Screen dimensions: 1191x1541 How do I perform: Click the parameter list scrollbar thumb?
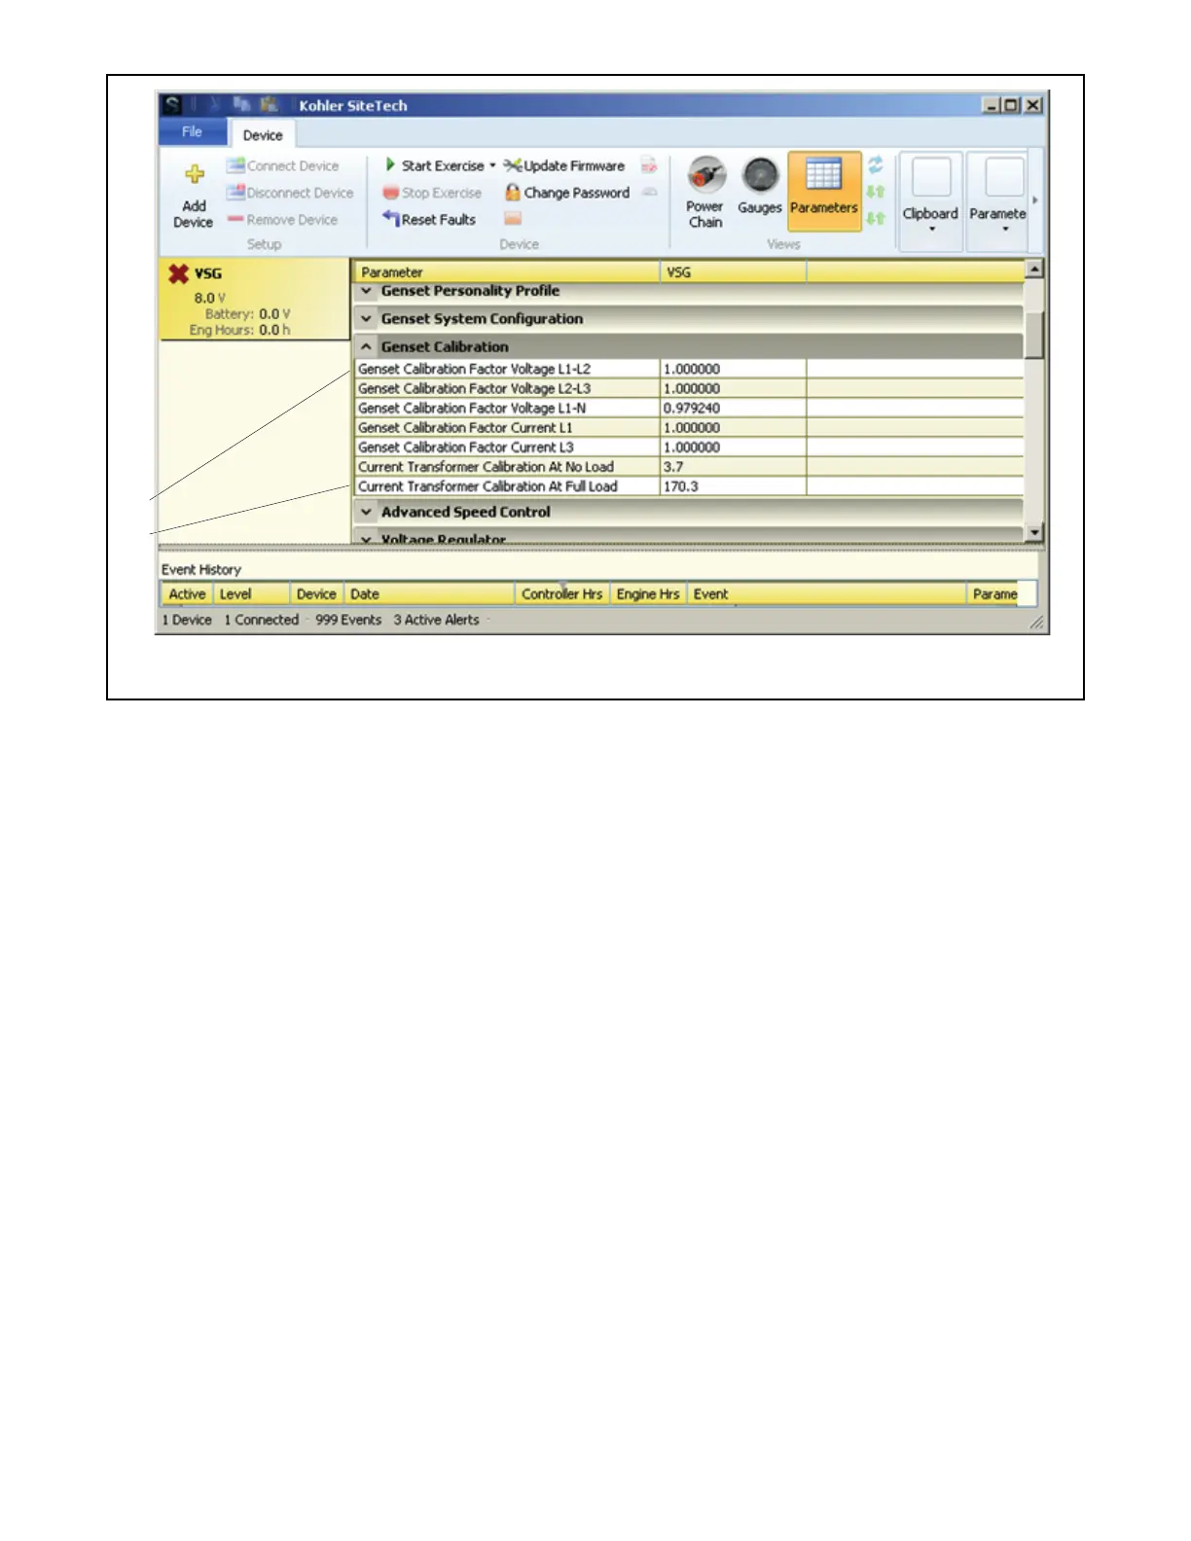(x=1034, y=334)
